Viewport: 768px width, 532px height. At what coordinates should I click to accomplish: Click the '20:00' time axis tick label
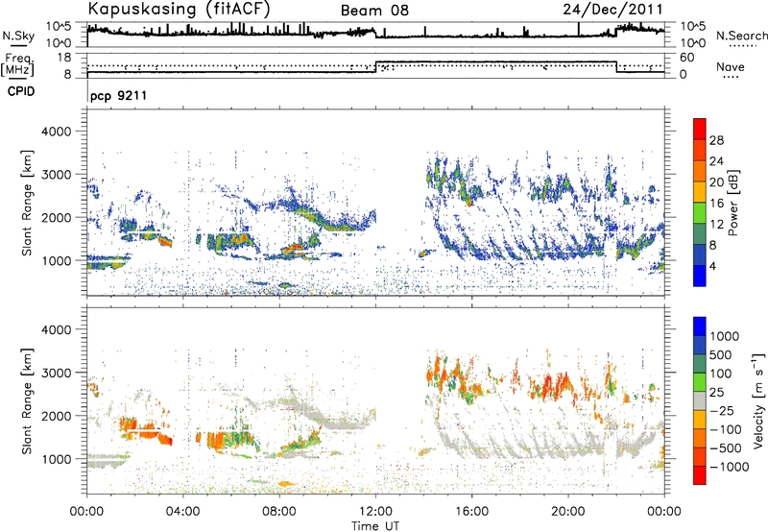[568, 512]
